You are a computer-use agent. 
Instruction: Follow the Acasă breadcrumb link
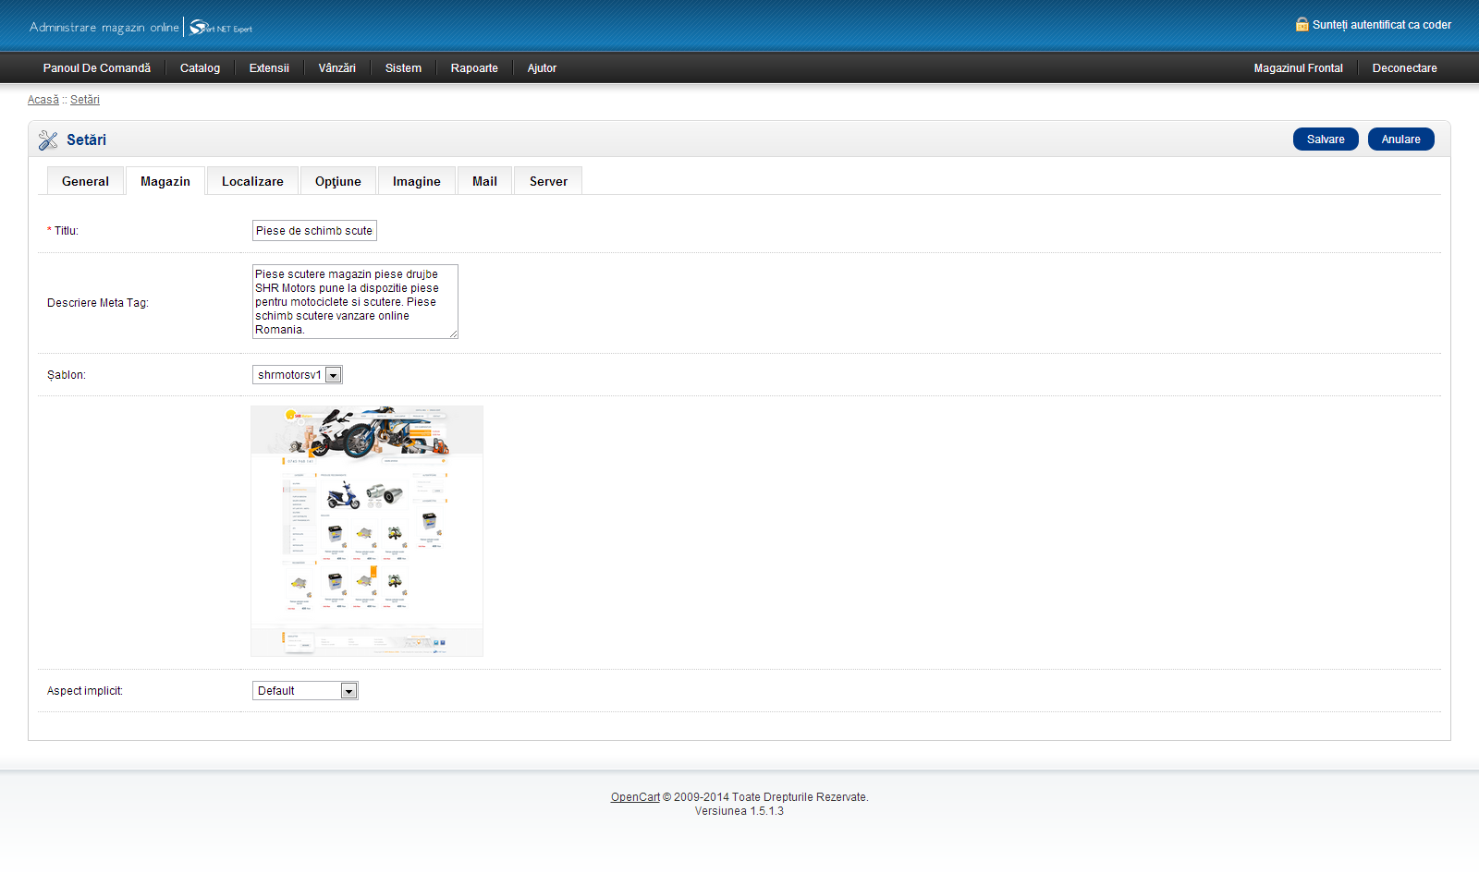point(43,100)
